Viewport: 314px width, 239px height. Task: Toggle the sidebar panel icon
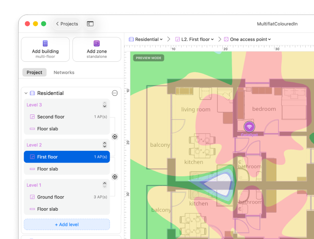90,24
